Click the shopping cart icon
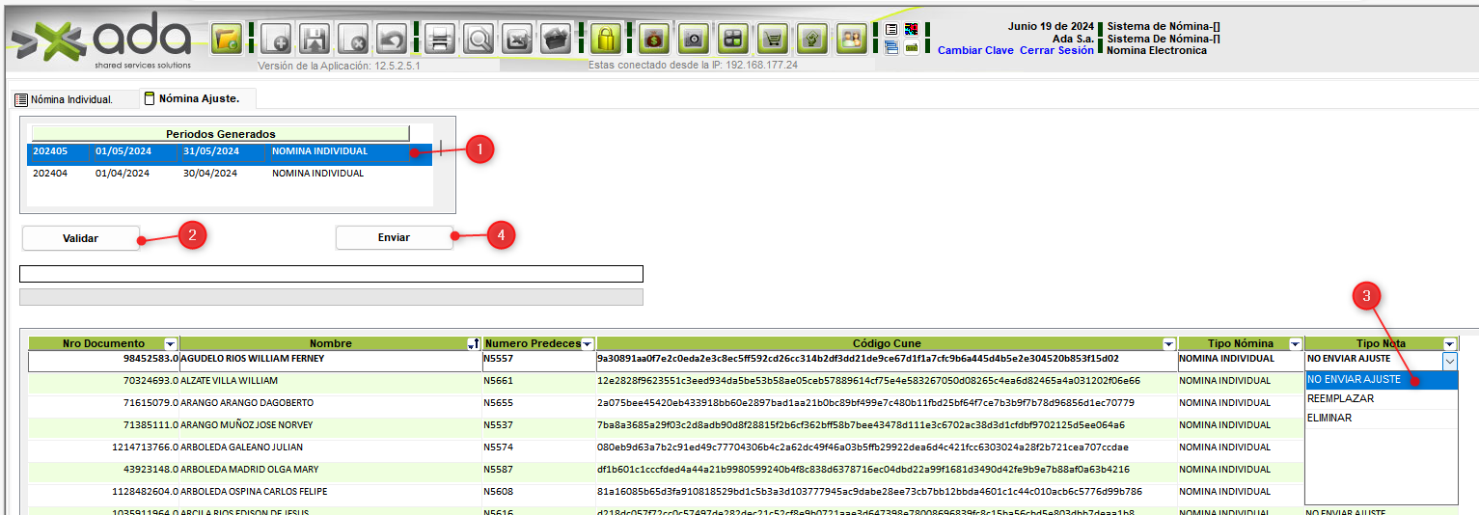 tap(772, 40)
